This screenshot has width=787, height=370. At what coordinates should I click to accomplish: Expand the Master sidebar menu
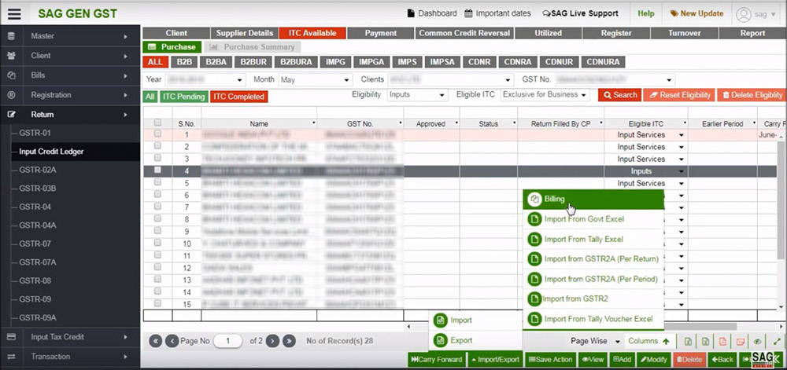[x=71, y=36]
